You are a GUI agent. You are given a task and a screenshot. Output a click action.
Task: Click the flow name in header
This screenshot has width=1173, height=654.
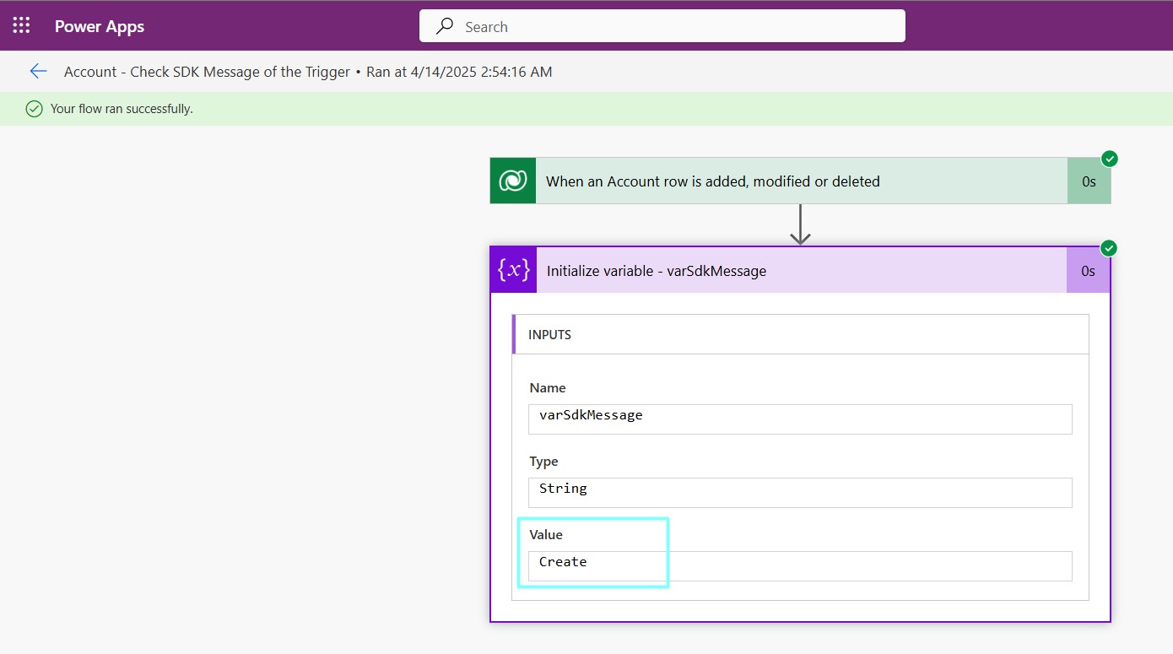click(x=207, y=72)
